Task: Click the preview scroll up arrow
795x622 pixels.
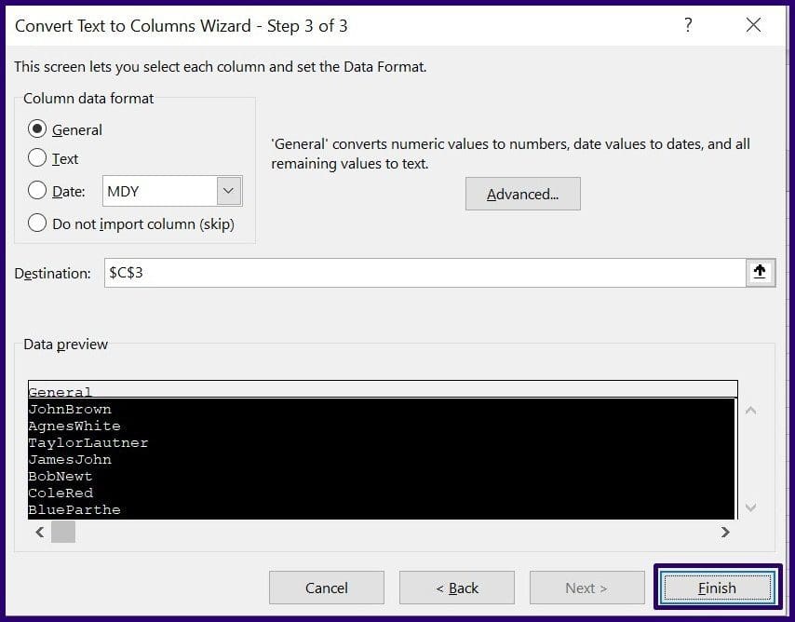Action: pos(751,410)
